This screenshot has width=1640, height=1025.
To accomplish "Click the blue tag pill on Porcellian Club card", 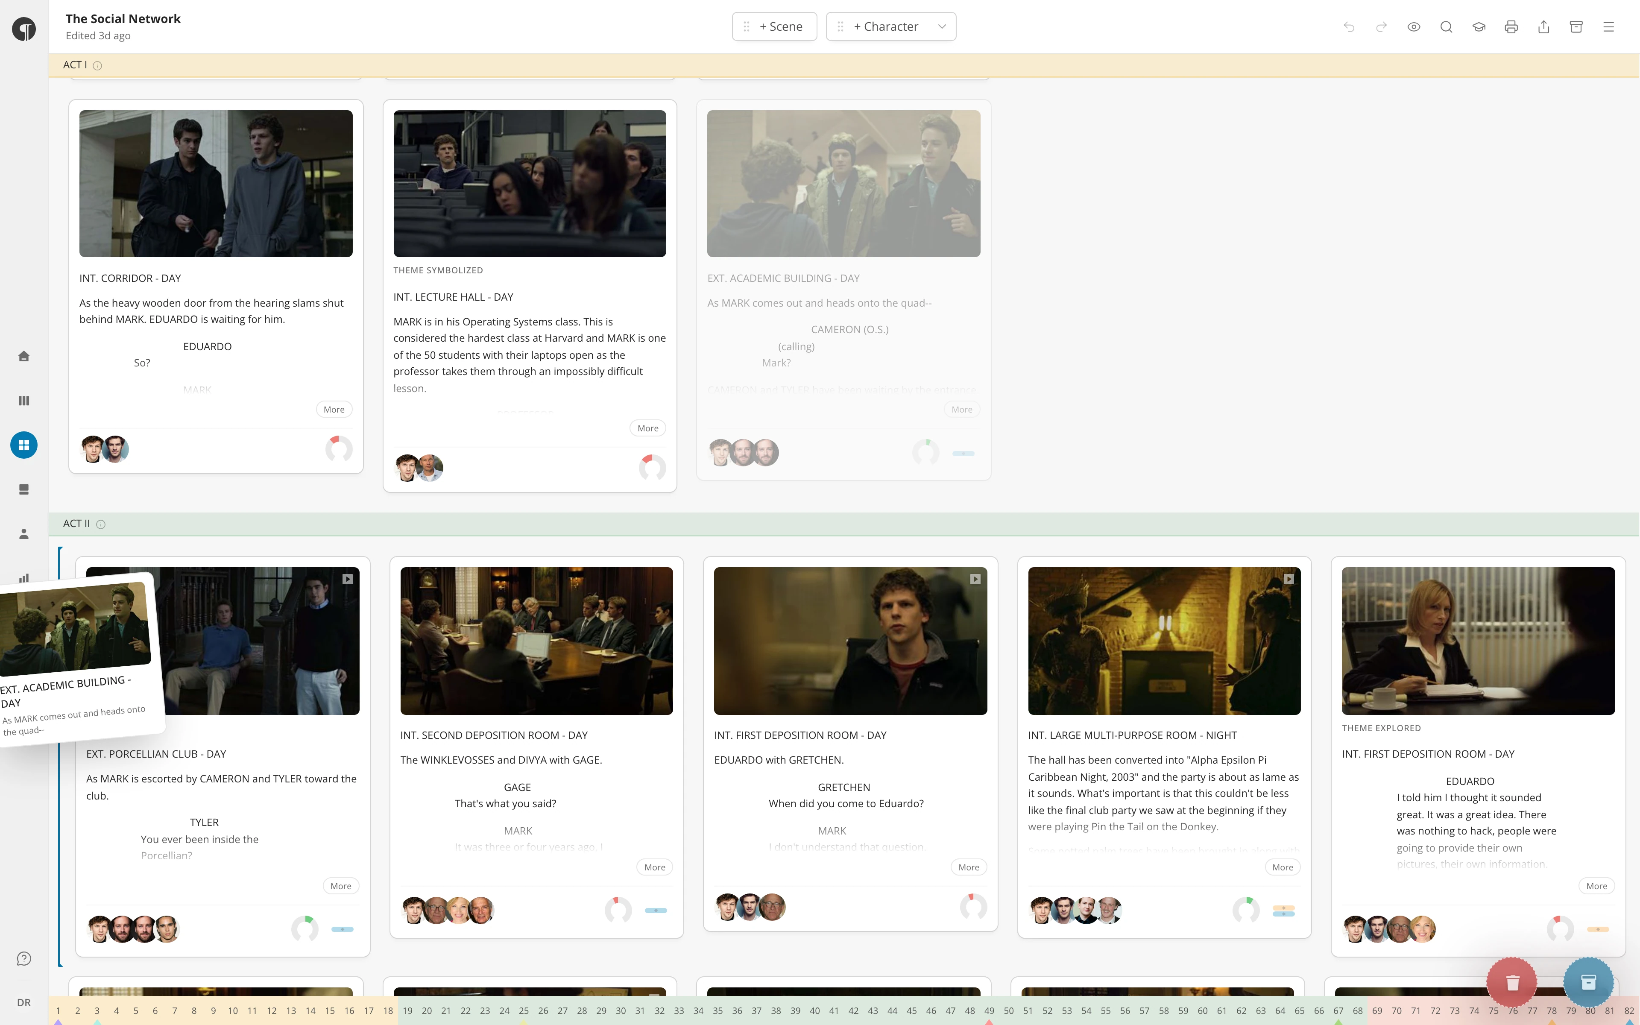I will point(342,929).
